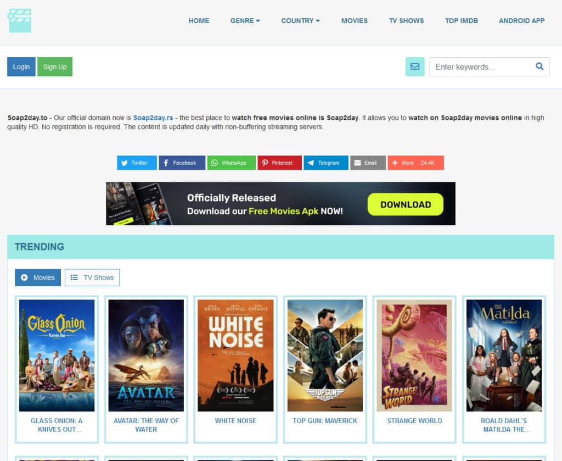
Task: Share via Email button
Action: point(368,163)
